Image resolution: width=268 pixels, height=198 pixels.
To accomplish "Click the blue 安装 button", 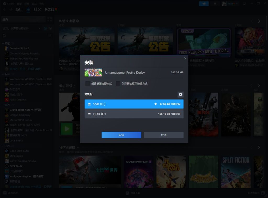I will tap(121, 135).
